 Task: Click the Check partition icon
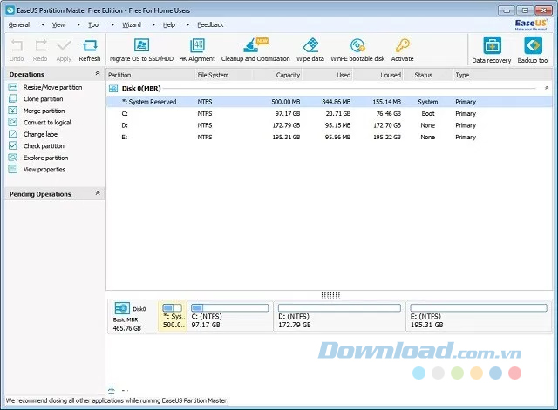pos(13,145)
